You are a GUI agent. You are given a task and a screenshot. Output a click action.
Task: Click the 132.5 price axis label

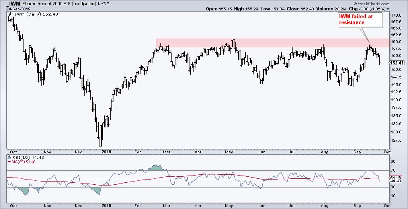click(397, 124)
